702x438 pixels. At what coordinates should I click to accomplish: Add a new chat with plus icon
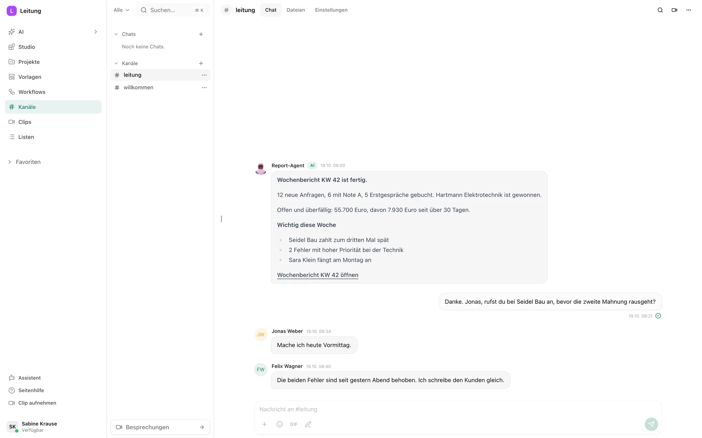pos(201,34)
